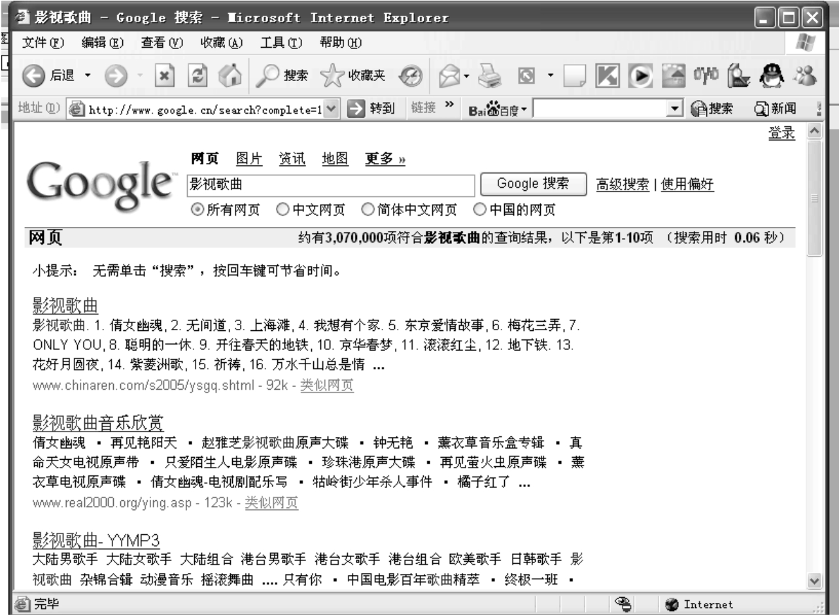Open the first result titled 影视歌曲
The width and height of the screenshot is (839, 616).
click(65, 305)
